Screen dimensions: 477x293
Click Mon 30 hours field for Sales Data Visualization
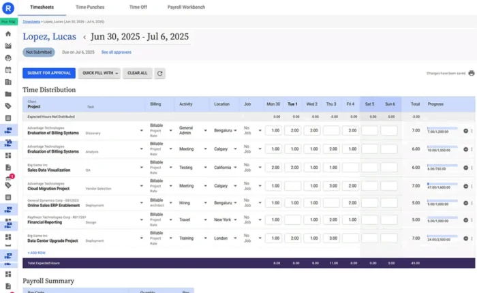coord(273,168)
